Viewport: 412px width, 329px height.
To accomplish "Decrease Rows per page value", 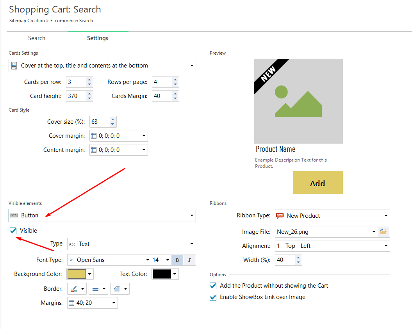I will [175, 84].
